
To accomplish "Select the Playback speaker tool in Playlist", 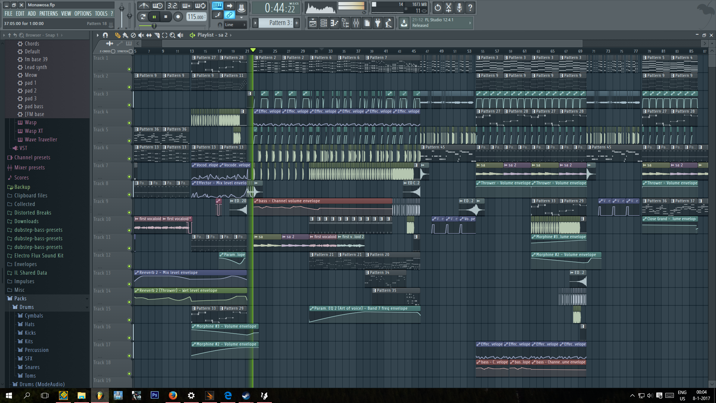I will 180,35.
